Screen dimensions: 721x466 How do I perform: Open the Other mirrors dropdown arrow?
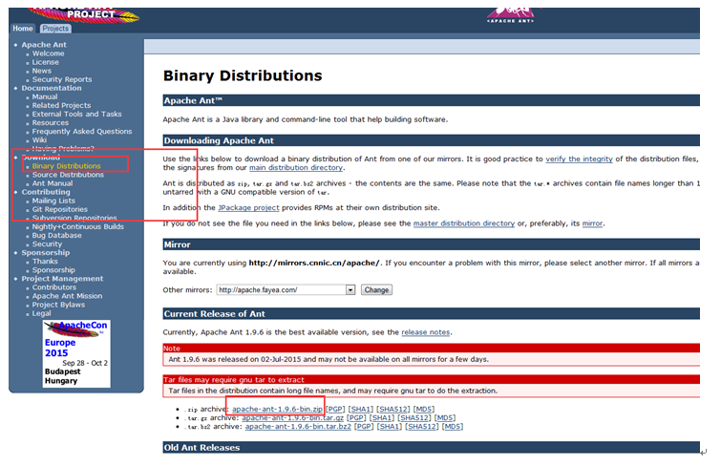click(x=350, y=290)
